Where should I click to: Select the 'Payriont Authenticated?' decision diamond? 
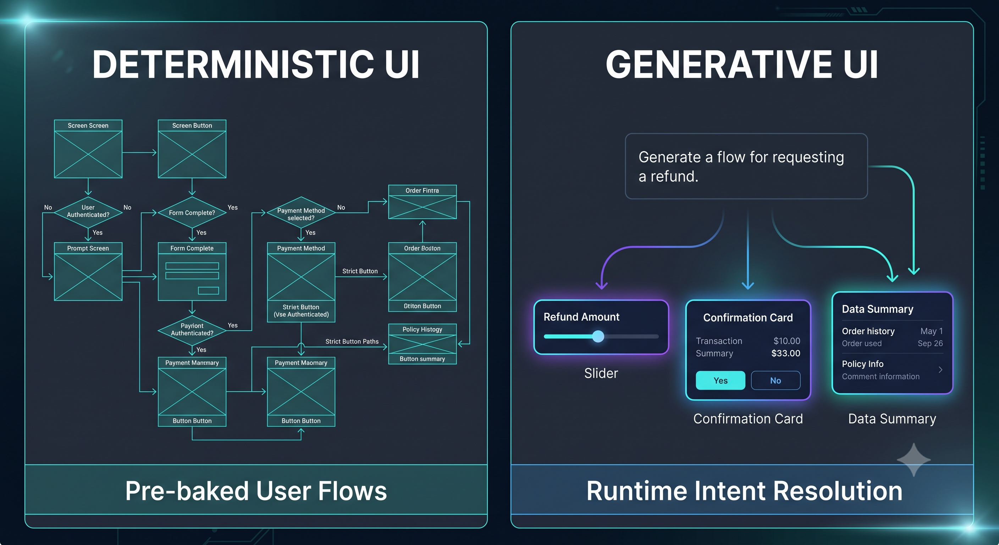pos(192,330)
